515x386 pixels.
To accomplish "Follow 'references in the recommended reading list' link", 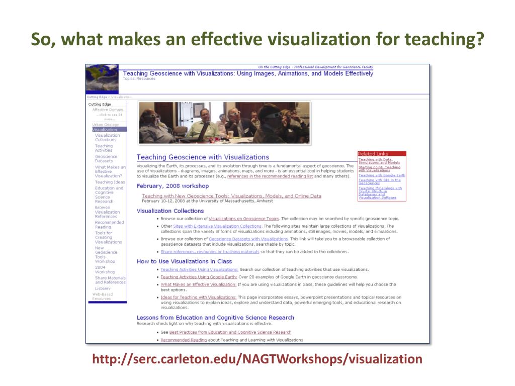I will pos(270,176).
